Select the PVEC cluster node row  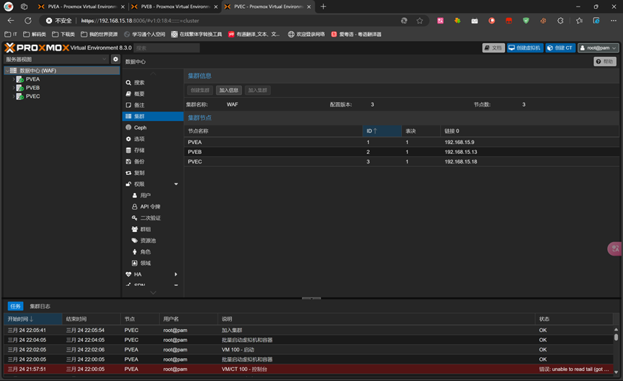coord(401,162)
